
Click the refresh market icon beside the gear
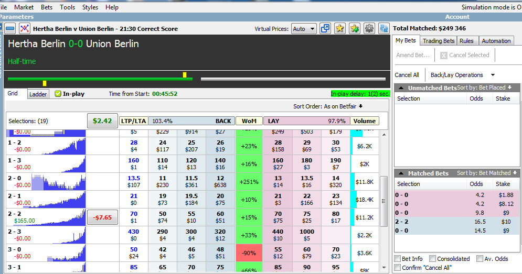(383, 29)
